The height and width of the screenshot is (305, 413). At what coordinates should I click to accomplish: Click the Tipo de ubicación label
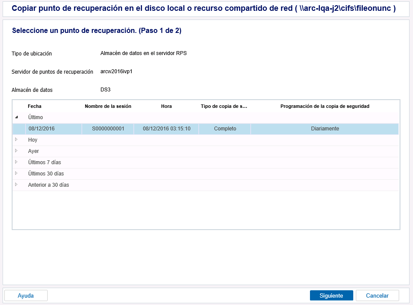click(32, 54)
